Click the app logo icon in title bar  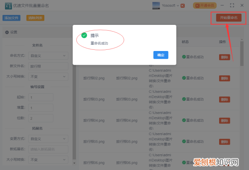click(x=8, y=6)
